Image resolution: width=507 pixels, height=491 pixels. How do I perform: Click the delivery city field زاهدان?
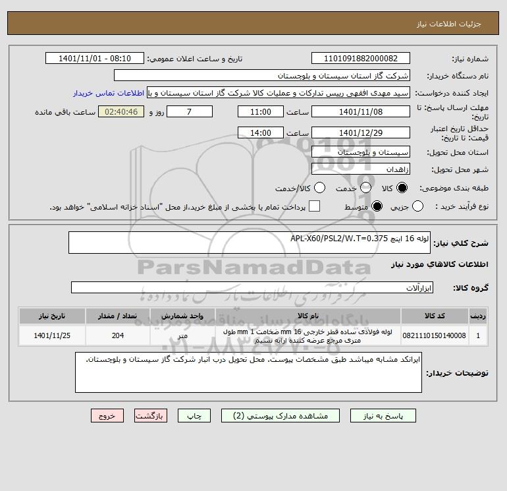pos(361,169)
